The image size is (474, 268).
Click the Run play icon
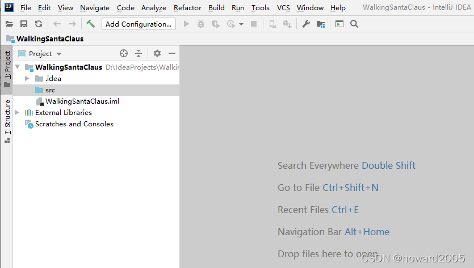click(187, 24)
